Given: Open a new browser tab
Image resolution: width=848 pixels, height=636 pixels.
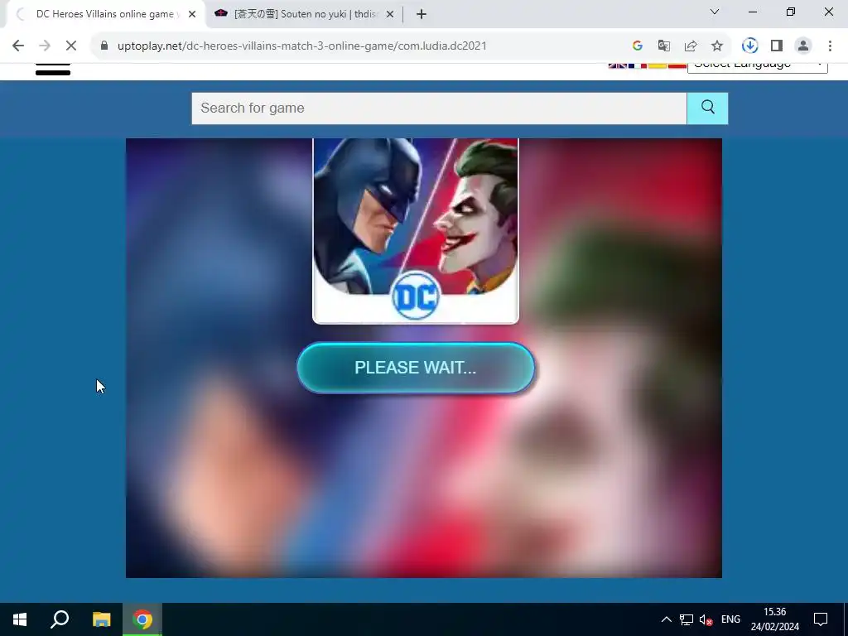Looking at the screenshot, I should pos(422,14).
